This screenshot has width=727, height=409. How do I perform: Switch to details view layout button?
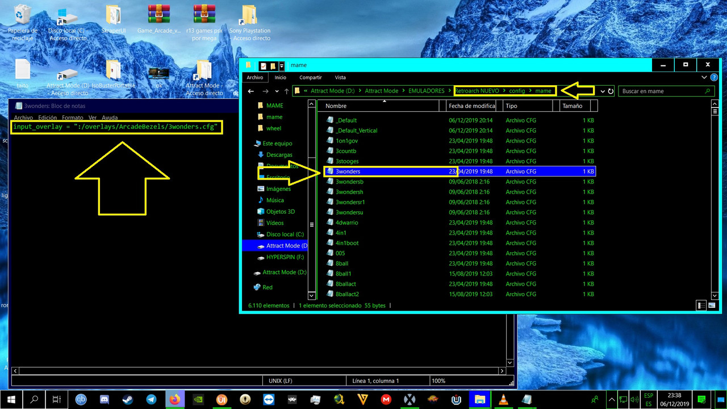coord(701,306)
